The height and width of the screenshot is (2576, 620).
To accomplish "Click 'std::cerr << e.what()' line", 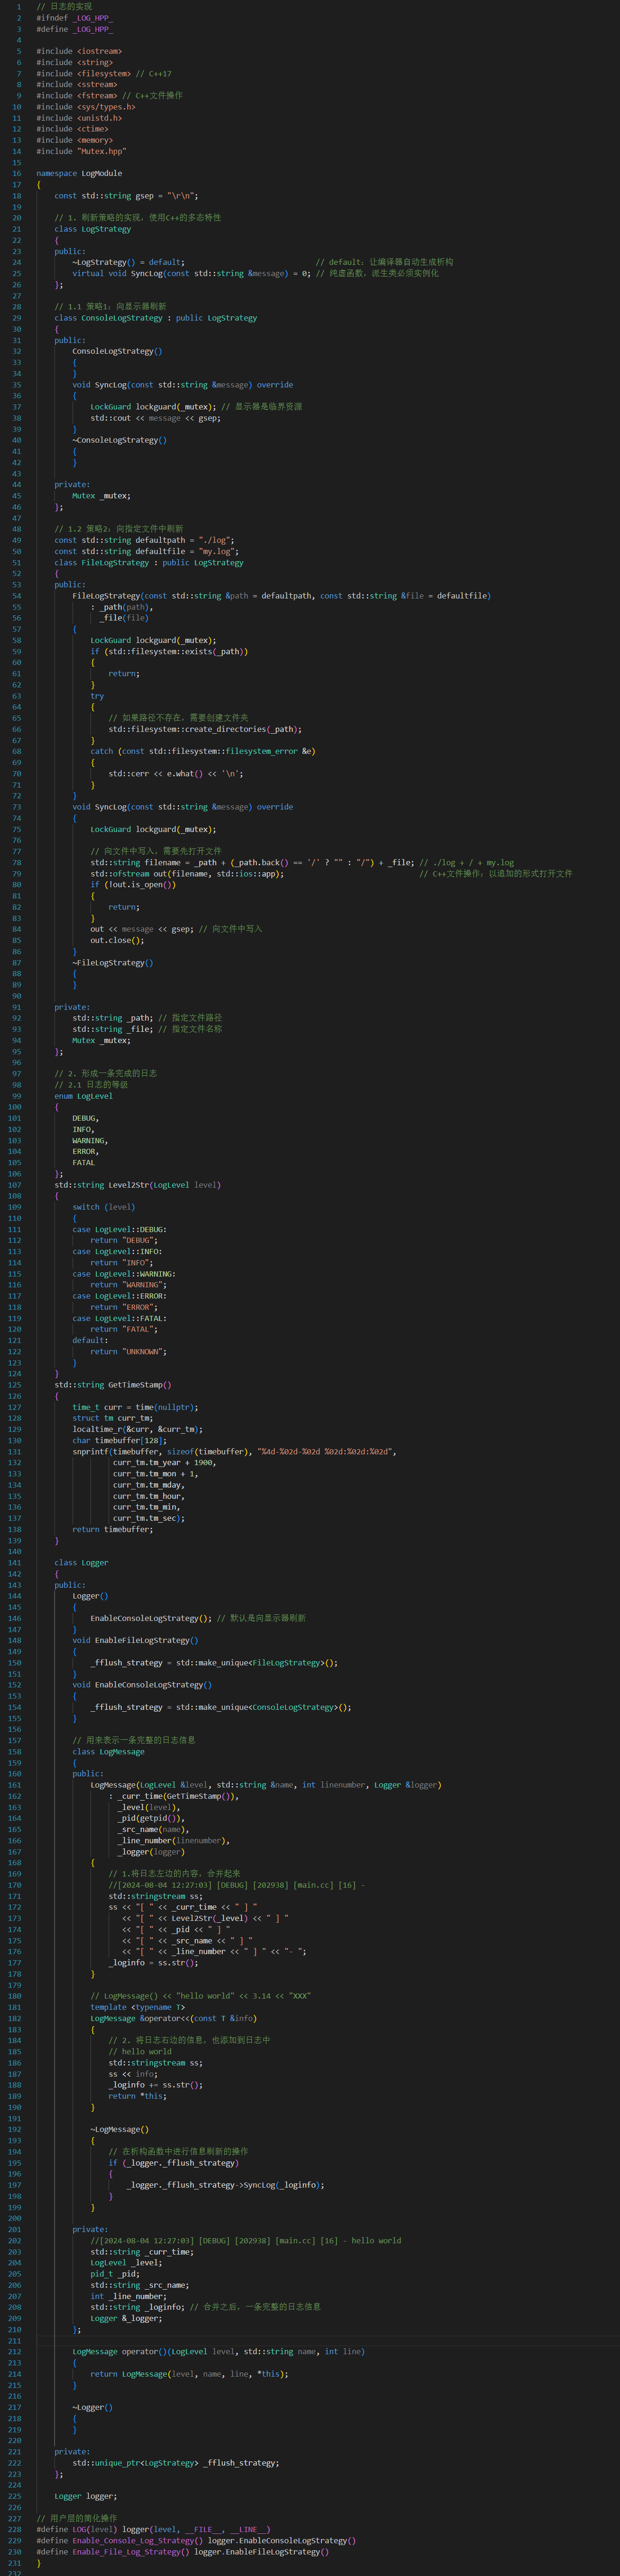I will click(x=176, y=773).
